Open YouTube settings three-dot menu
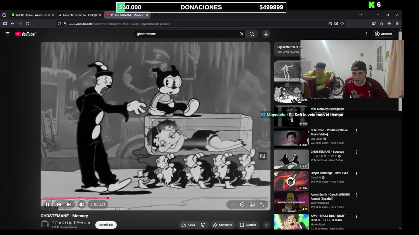The width and height of the screenshot is (419, 235). pos(367,34)
